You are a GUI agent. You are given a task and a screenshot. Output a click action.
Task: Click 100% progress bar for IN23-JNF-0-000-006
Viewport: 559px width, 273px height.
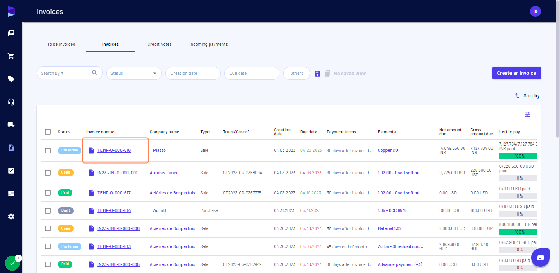pyautogui.click(x=518, y=232)
